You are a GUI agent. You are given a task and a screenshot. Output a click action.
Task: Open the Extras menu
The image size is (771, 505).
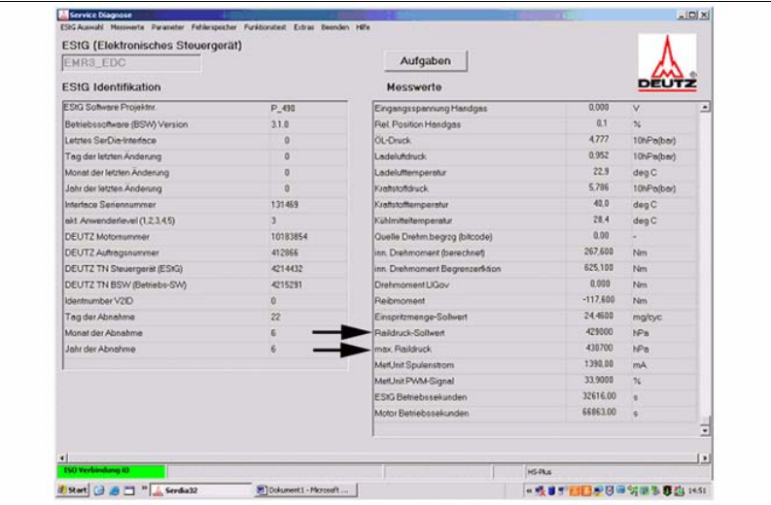[x=304, y=27]
